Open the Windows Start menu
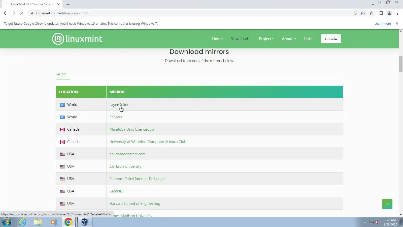 [7, 222]
